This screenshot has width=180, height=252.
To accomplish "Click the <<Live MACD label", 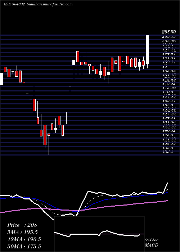I will click(152, 242).
